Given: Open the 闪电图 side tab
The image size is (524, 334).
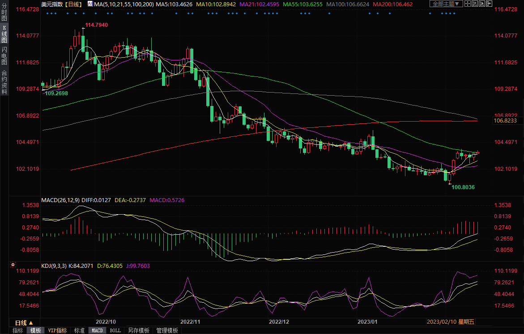Looking at the screenshot, I should [4, 56].
